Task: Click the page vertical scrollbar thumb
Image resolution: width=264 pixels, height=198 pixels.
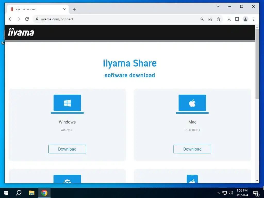Action: pos(257,64)
